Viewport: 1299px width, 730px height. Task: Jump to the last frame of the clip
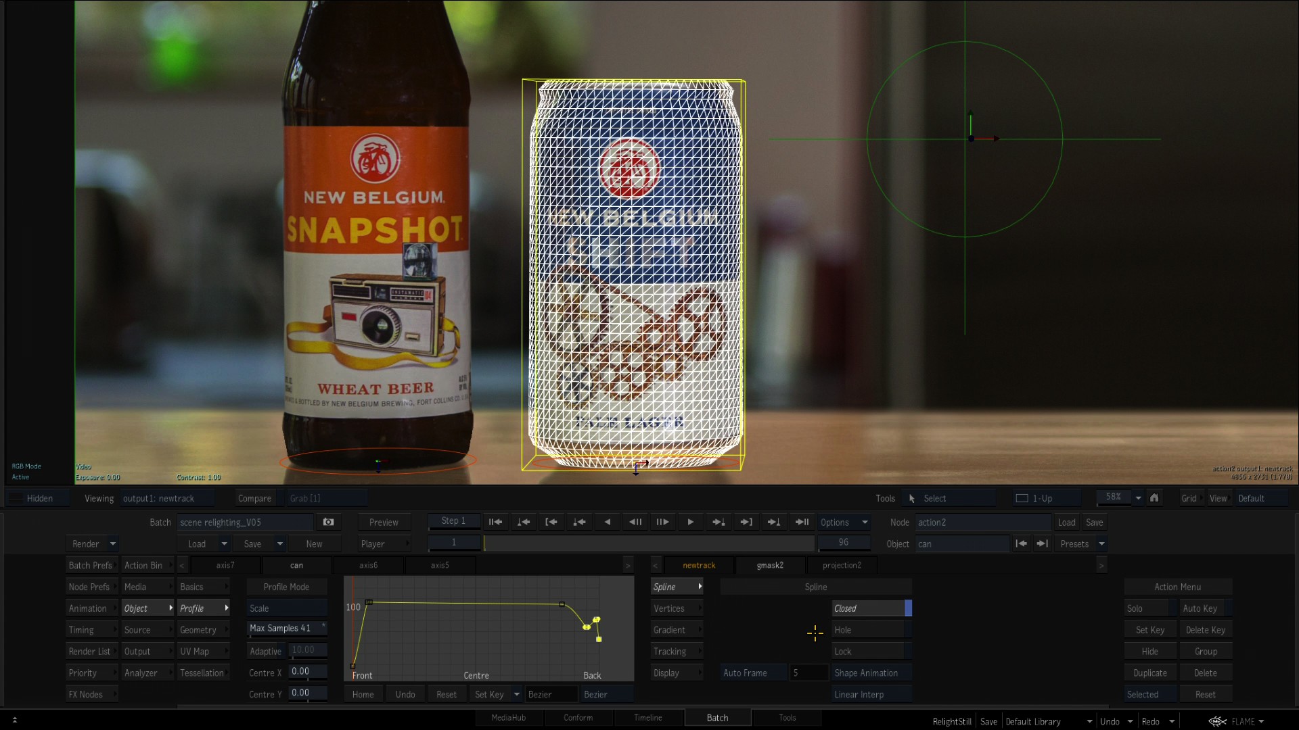pyautogui.click(x=802, y=522)
